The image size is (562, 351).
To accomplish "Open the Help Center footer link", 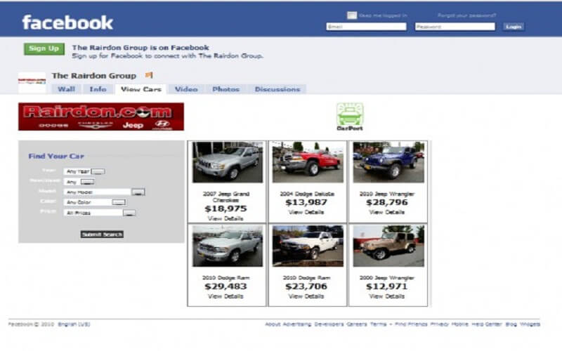I will pos(486,324).
